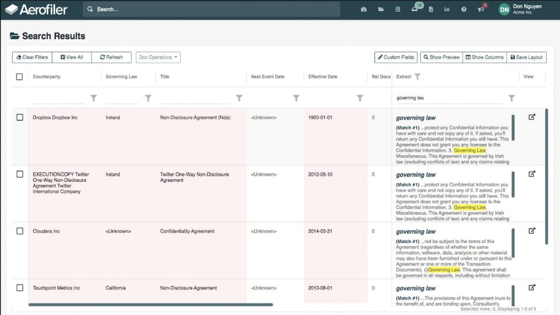The image size is (560, 315).
Task: Click the folder icon in top navigation
Action: point(381,9)
